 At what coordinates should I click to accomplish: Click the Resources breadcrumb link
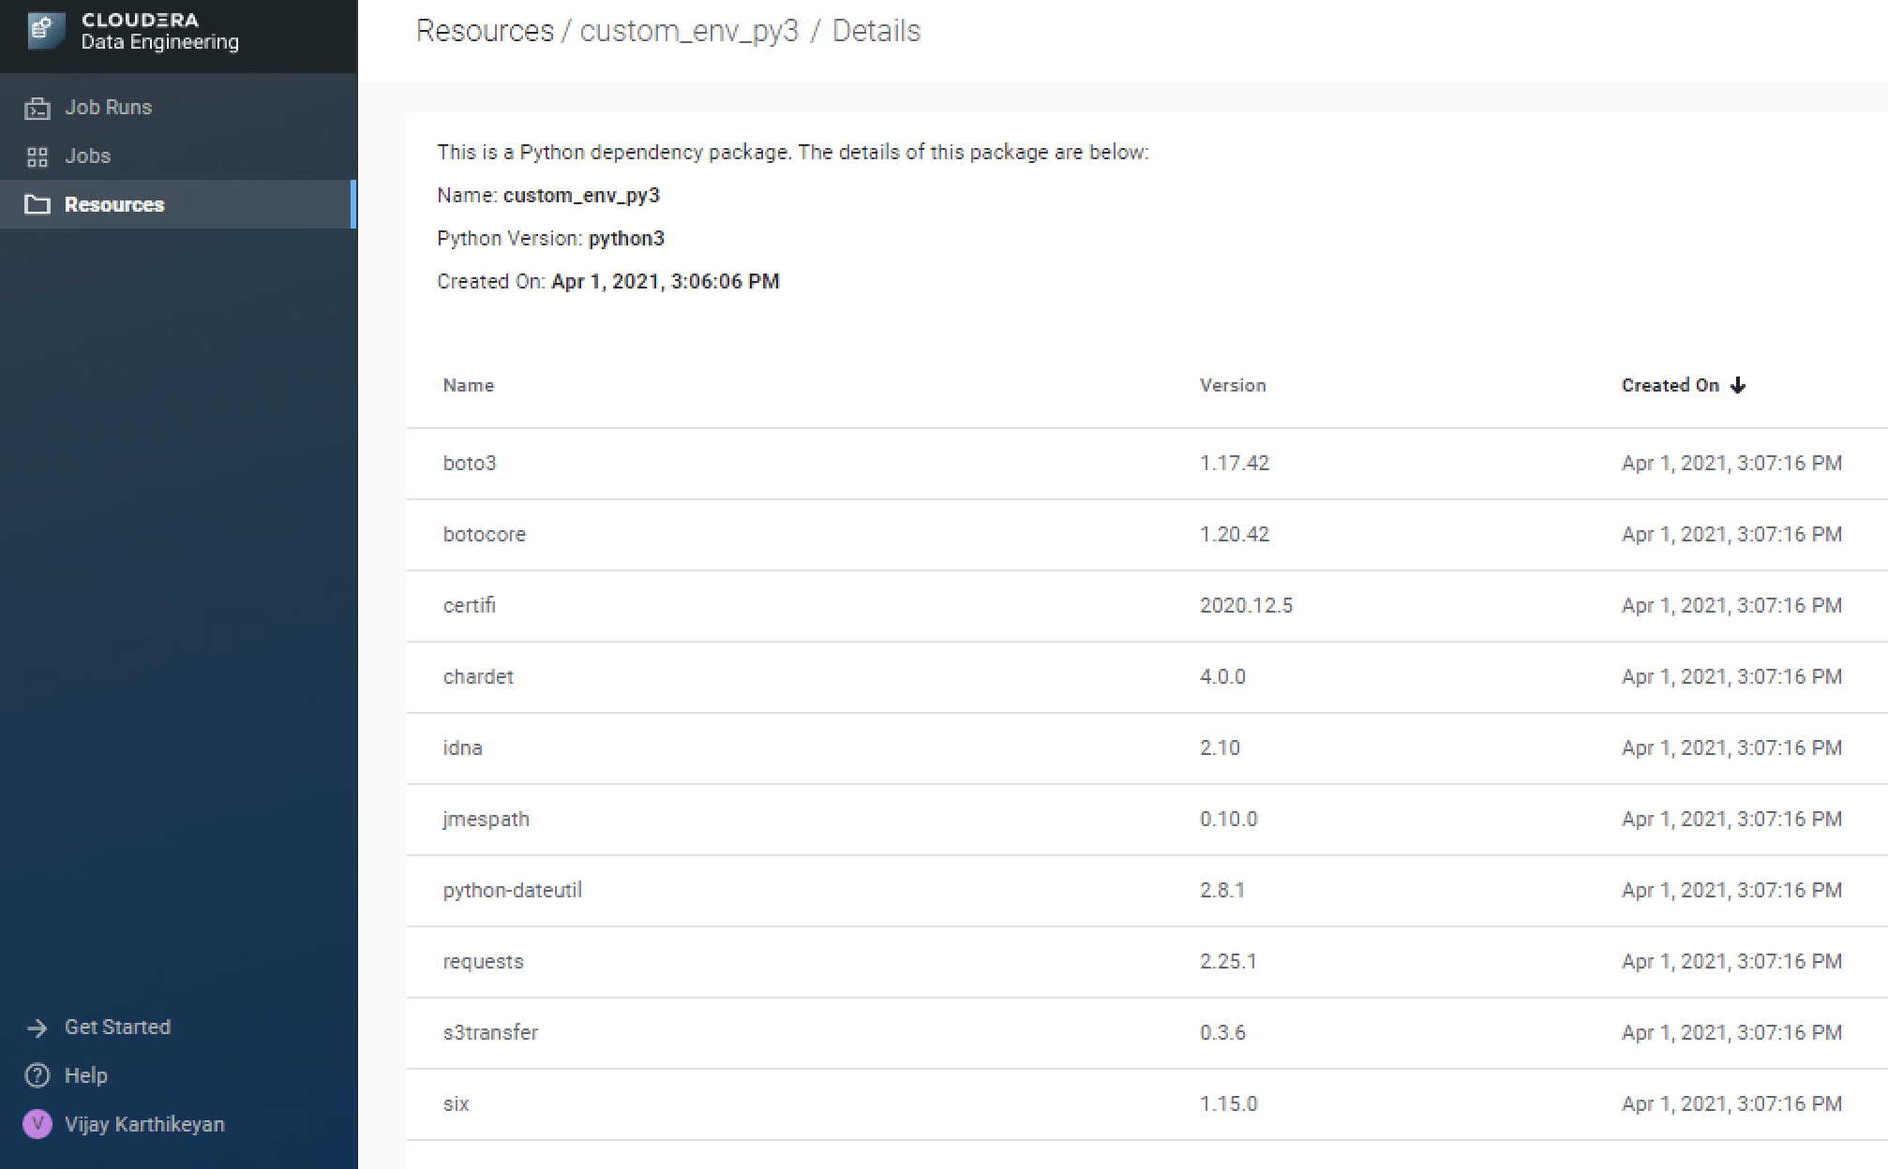point(485,31)
